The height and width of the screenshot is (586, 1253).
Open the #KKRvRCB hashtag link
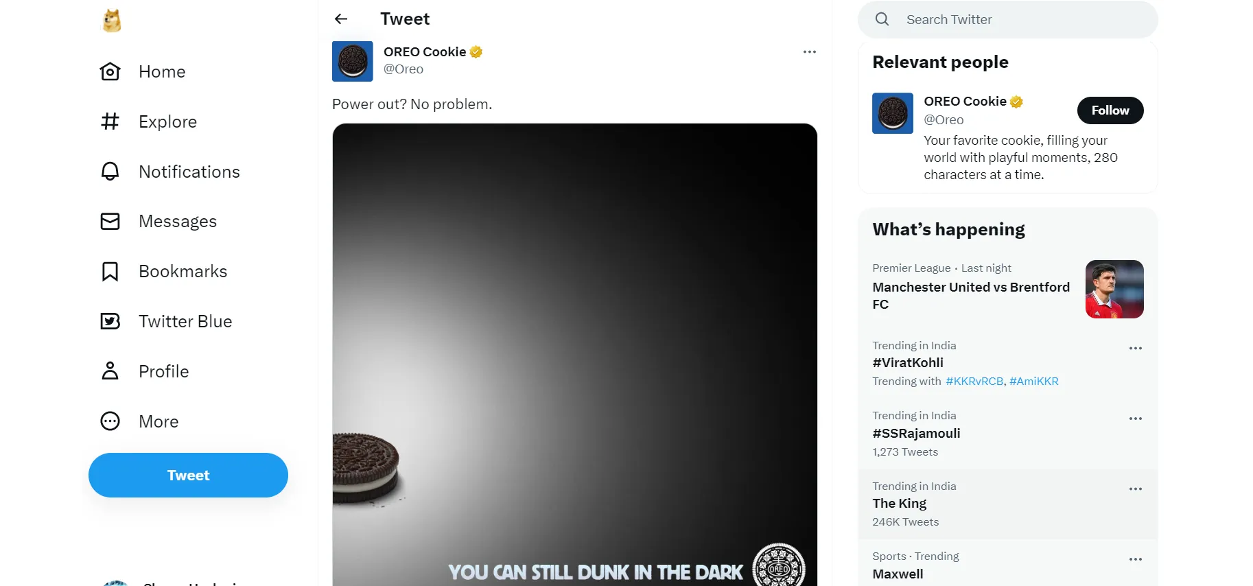(975, 381)
